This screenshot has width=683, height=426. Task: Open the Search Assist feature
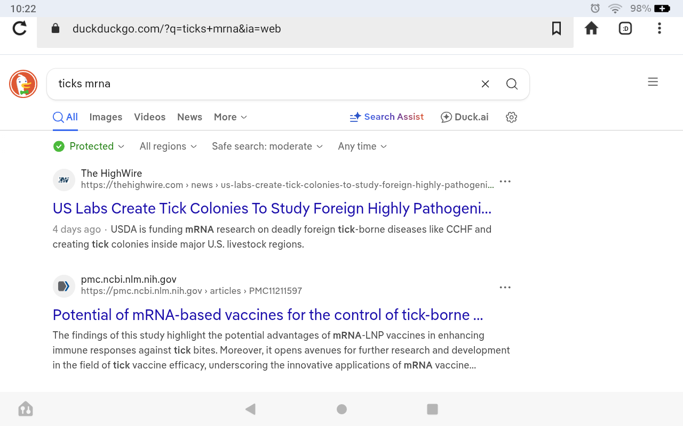click(x=386, y=117)
